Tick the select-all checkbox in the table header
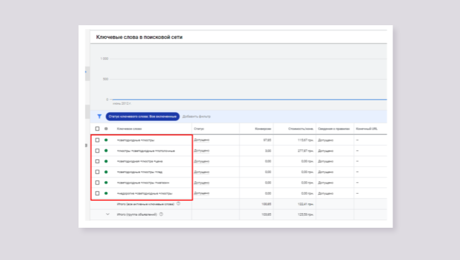 point(97,128)
